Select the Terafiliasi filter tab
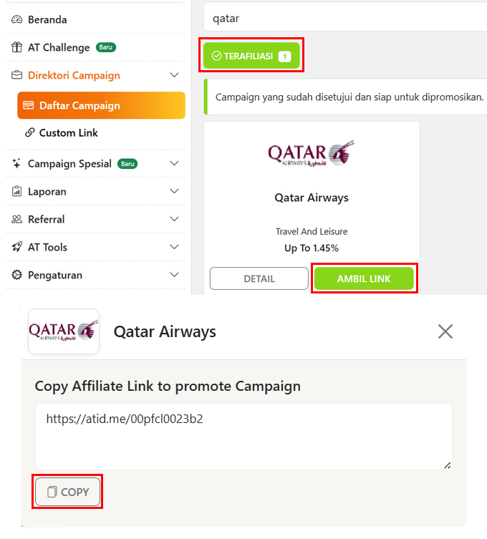The height and width of the screenshot is (539, 487). pyautogui.click(x=251, y=56)
